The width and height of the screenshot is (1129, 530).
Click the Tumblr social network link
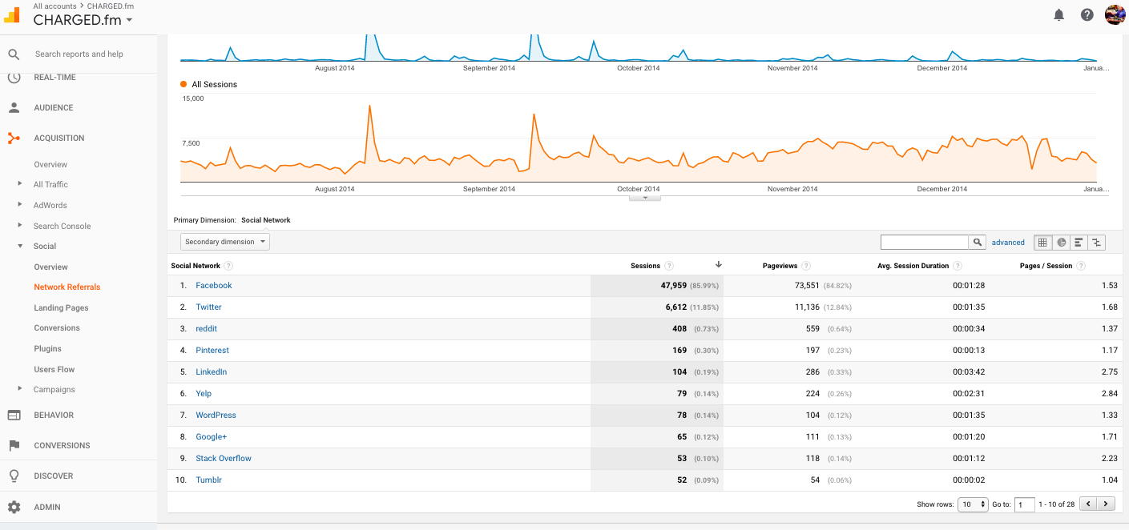pos(208,480)
